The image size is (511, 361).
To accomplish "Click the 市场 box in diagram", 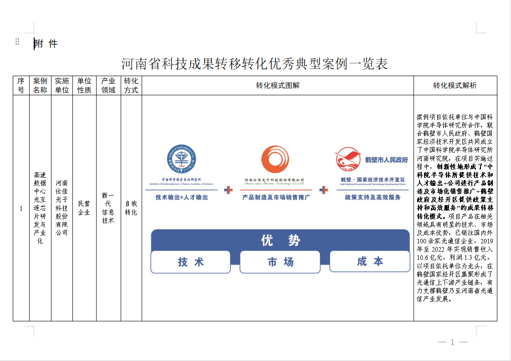I will point(280,262).
